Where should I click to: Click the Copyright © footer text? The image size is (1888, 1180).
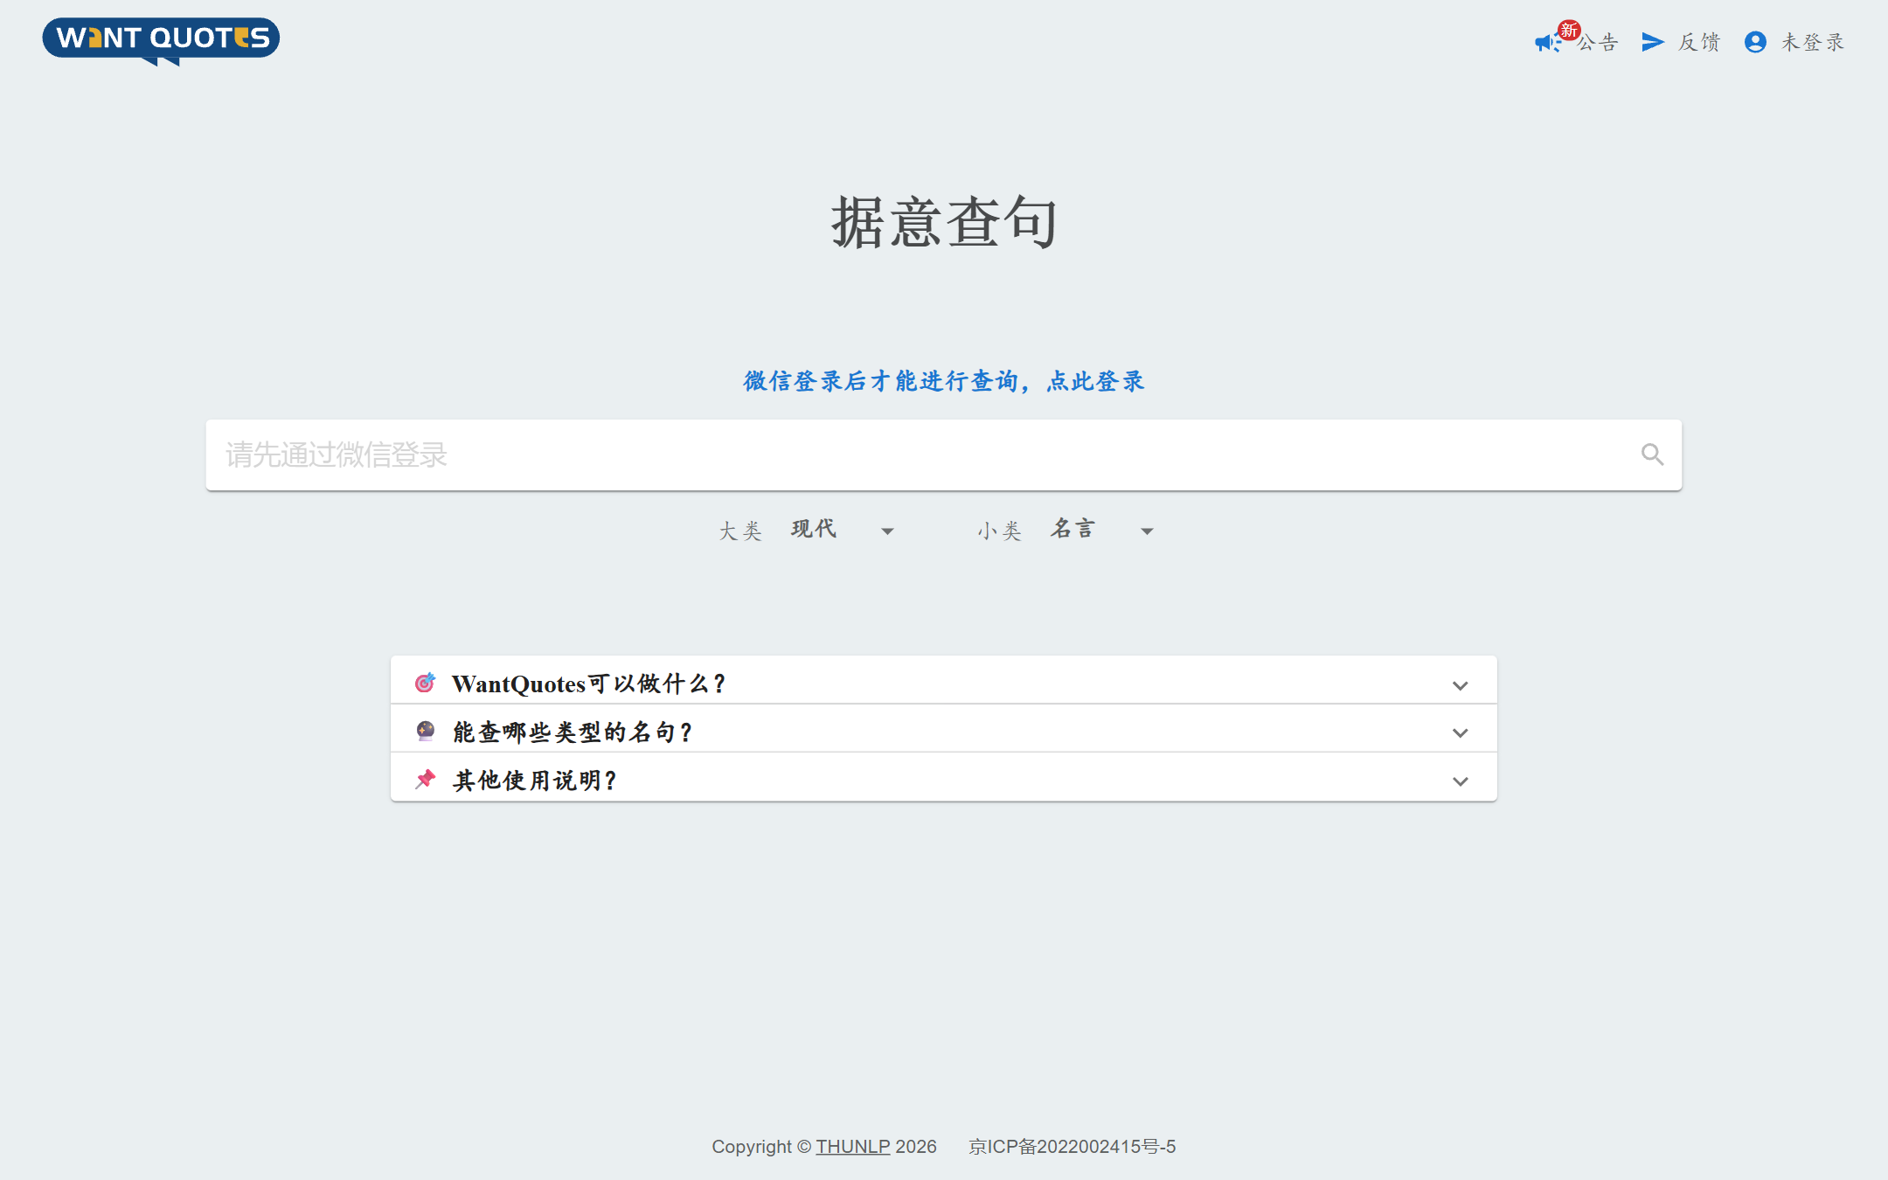coord(761,1146)
